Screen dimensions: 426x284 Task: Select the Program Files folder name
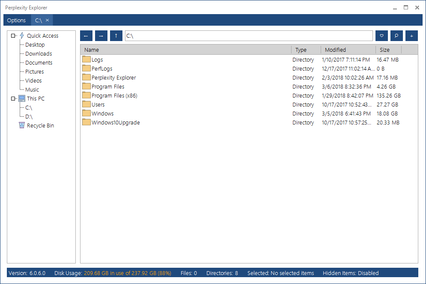click(x=108, y=86)
